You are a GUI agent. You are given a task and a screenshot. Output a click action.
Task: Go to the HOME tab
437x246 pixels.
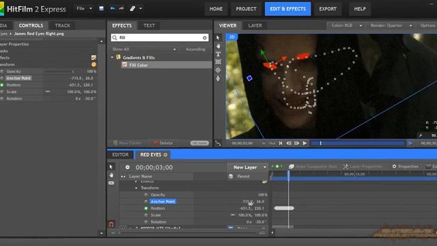point(216,9)
